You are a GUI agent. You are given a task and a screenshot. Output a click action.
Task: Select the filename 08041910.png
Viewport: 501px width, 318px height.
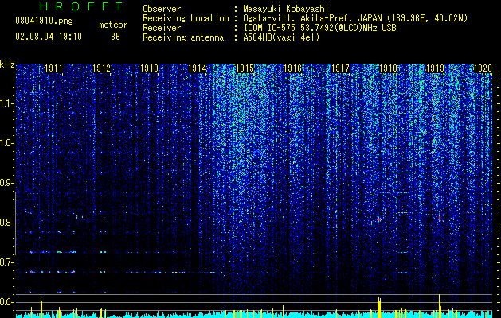(44, 21)
